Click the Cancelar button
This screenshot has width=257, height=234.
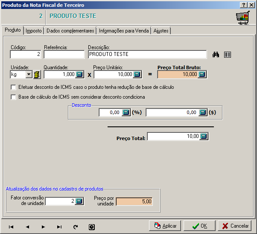click(x=234, y=226)
